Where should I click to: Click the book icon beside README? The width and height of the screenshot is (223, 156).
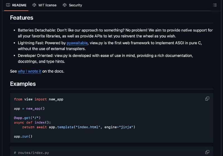pos(8,5)
